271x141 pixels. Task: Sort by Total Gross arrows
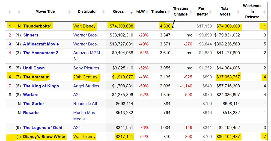(238, 12)
